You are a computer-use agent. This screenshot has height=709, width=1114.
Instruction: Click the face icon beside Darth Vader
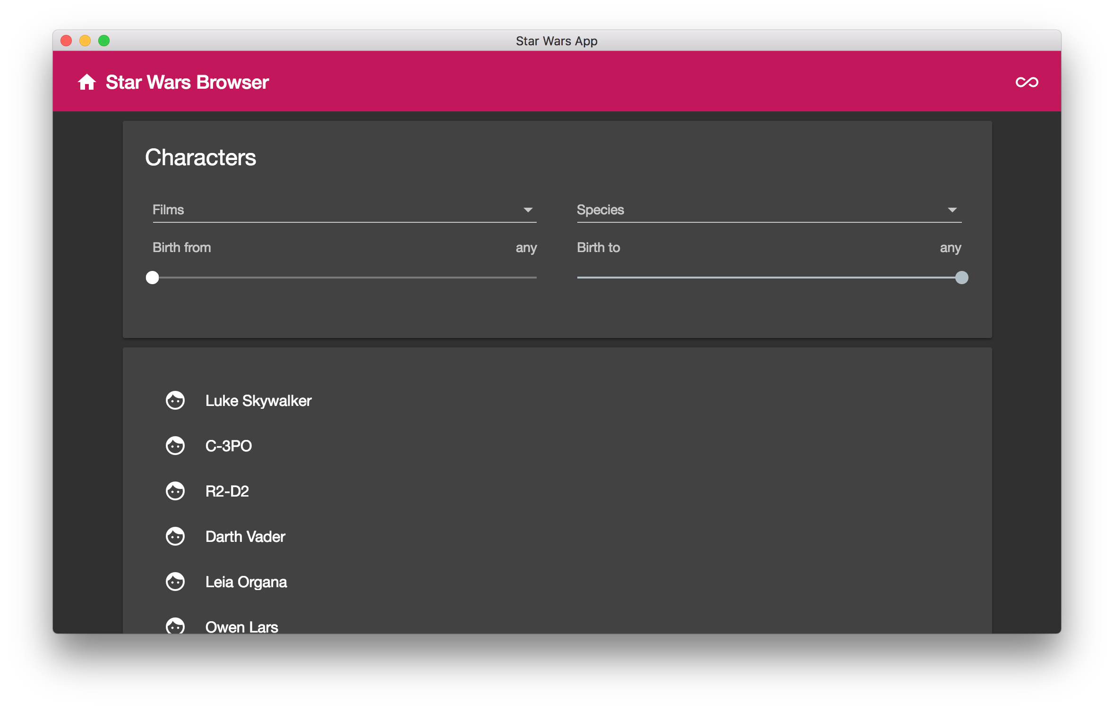(x=175, y=536)
